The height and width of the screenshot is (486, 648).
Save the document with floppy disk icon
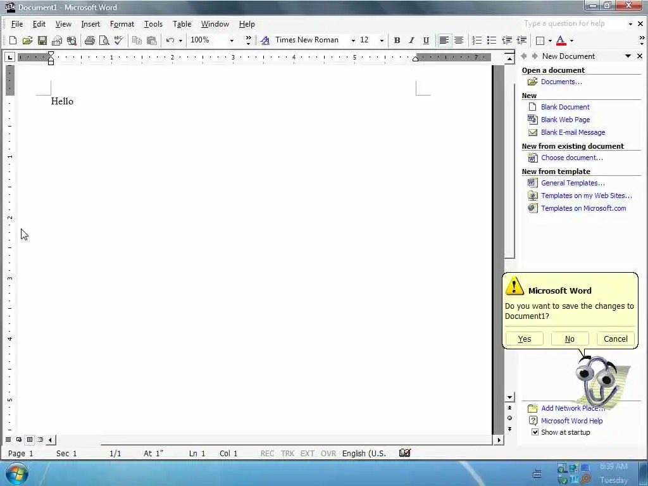[42, 40]
